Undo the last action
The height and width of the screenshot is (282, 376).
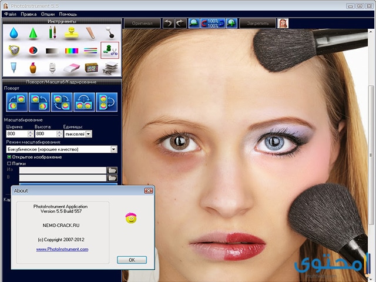(x=169, y=23)
